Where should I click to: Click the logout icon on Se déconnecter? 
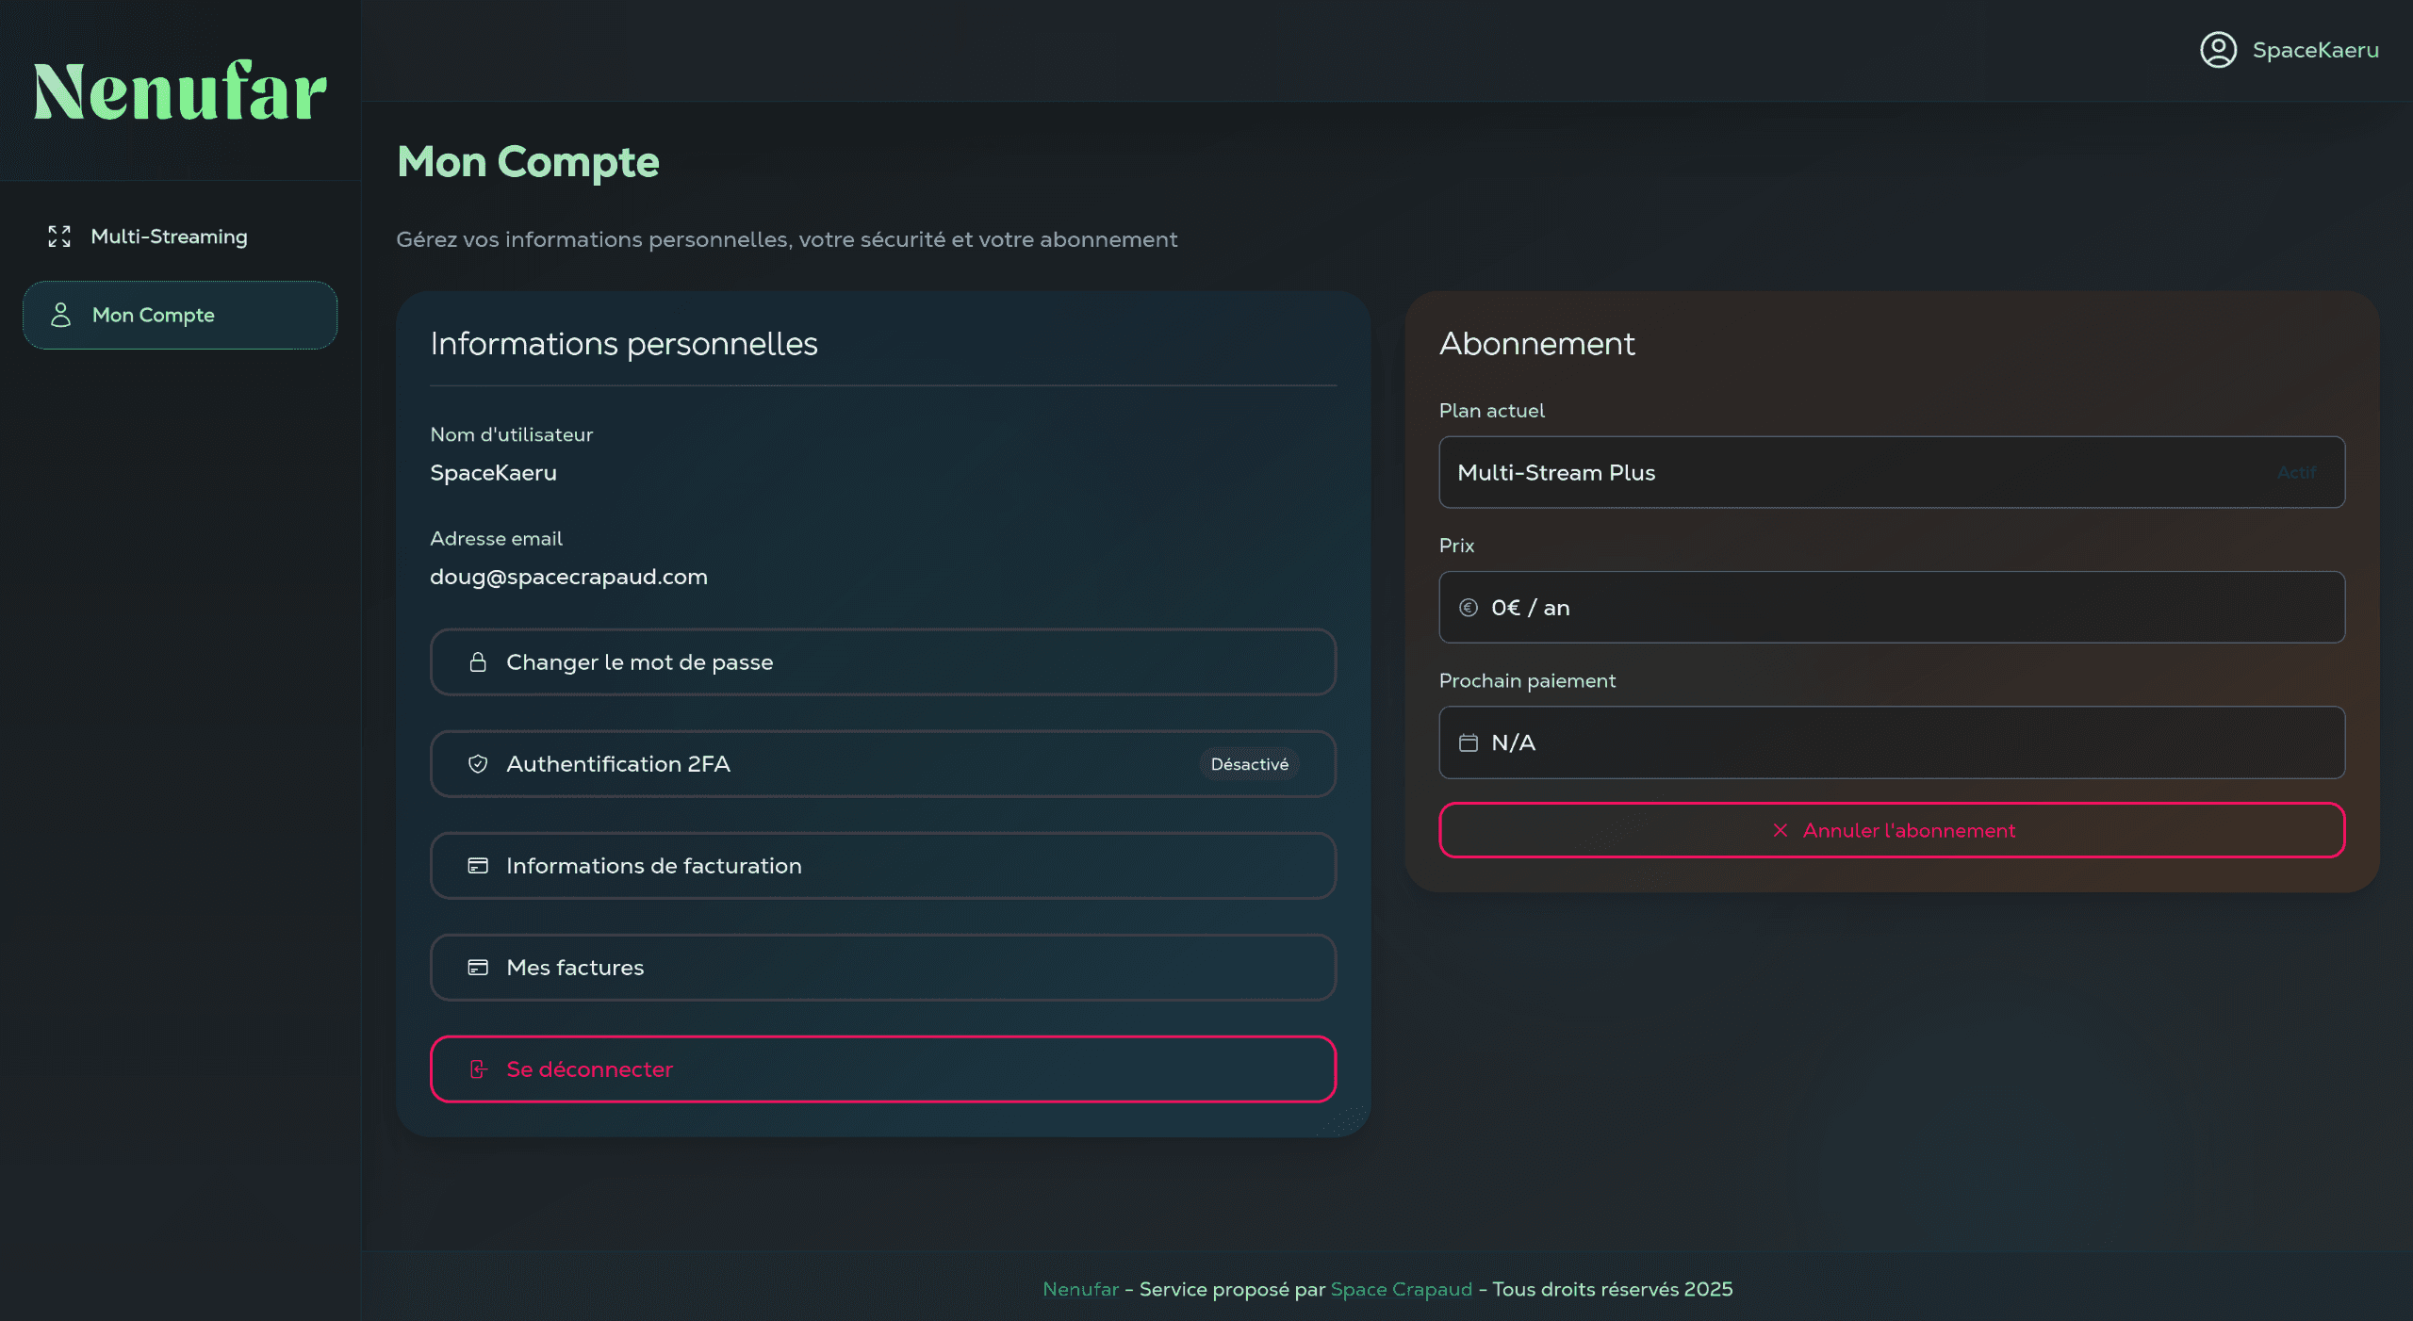click(478, 1069)
